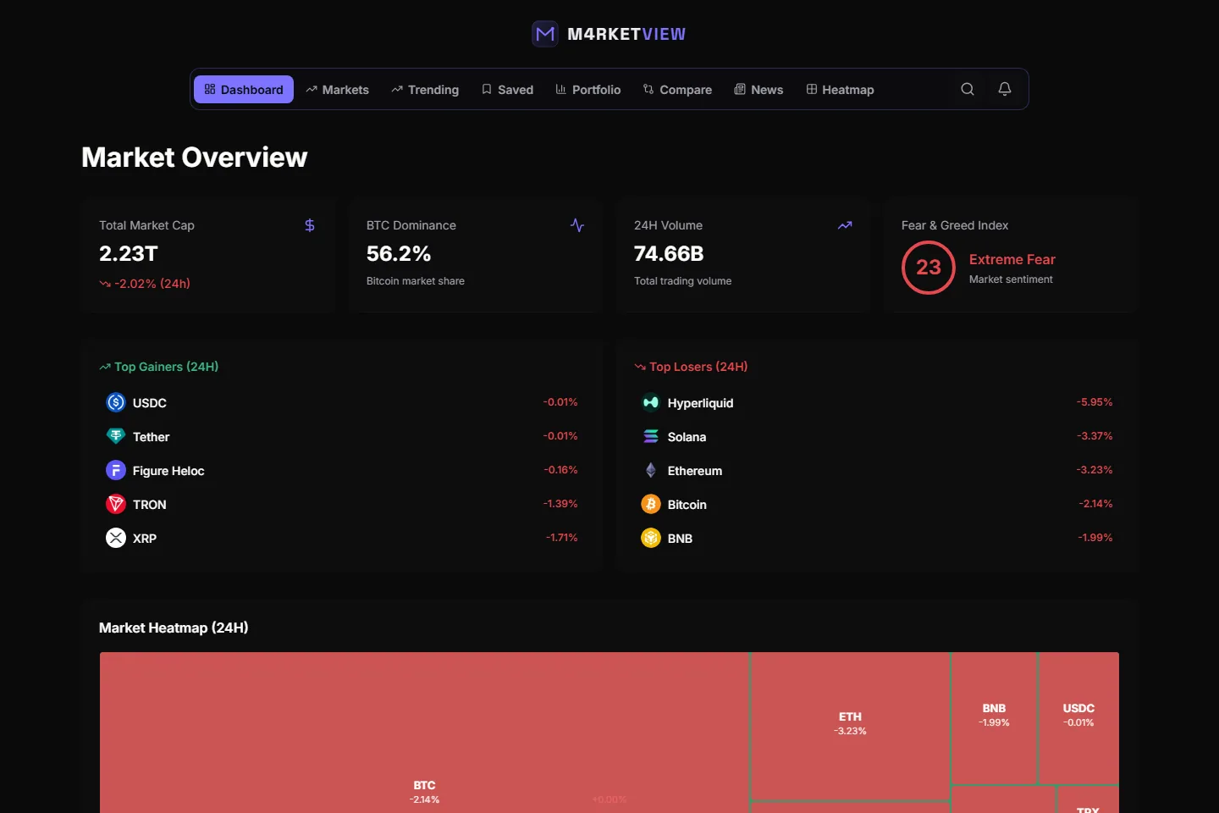Open Figure Heloc in Top Gainers list
Screen dimensions: 1219x813
[341, 470]
